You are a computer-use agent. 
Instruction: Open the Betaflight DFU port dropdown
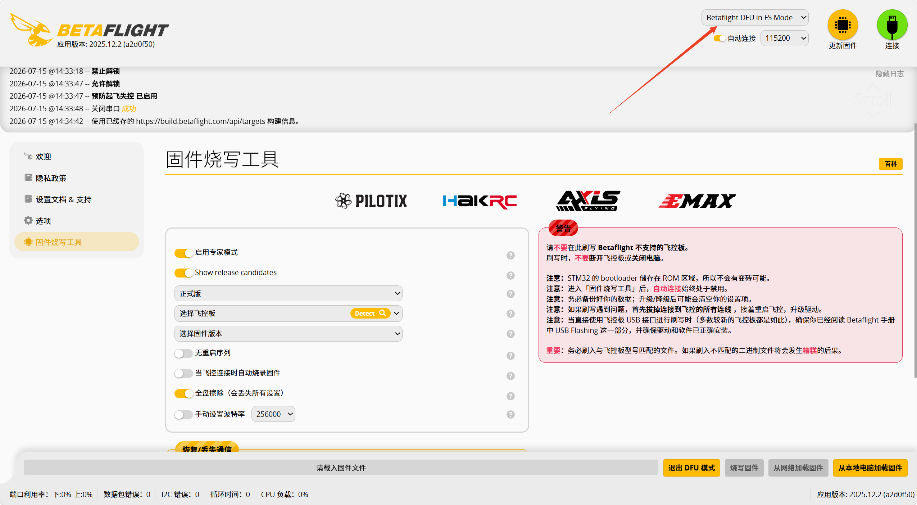point(755,18)
